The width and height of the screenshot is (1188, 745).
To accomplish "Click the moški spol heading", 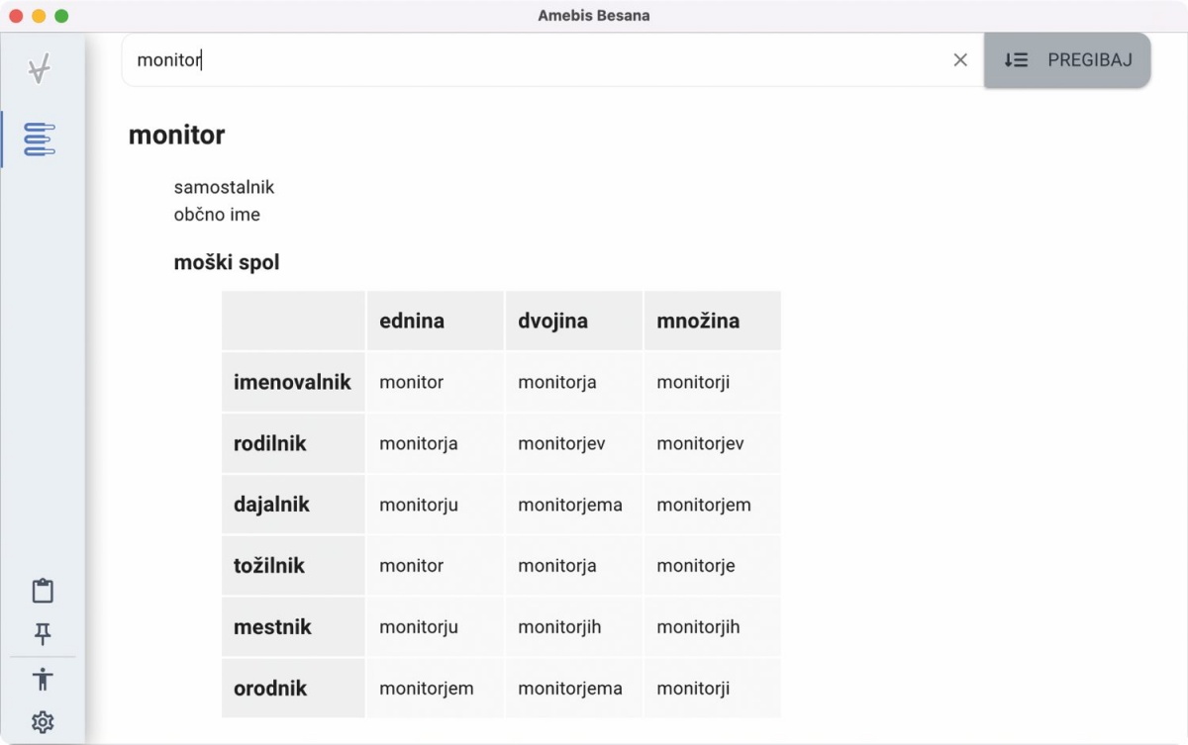I will 227,263.
